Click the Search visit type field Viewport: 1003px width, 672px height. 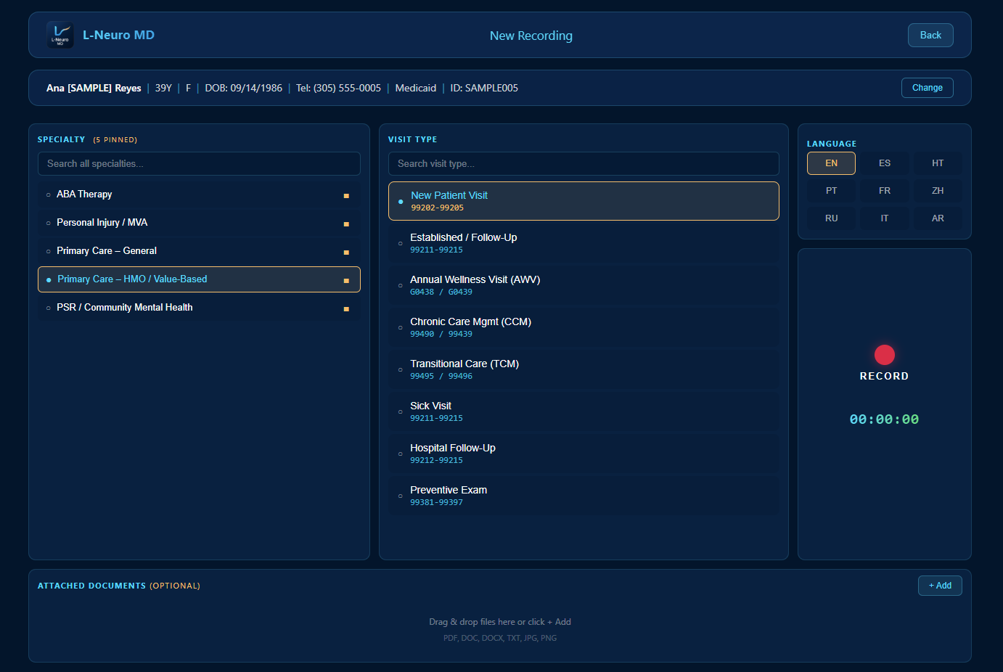click(584, 163)
